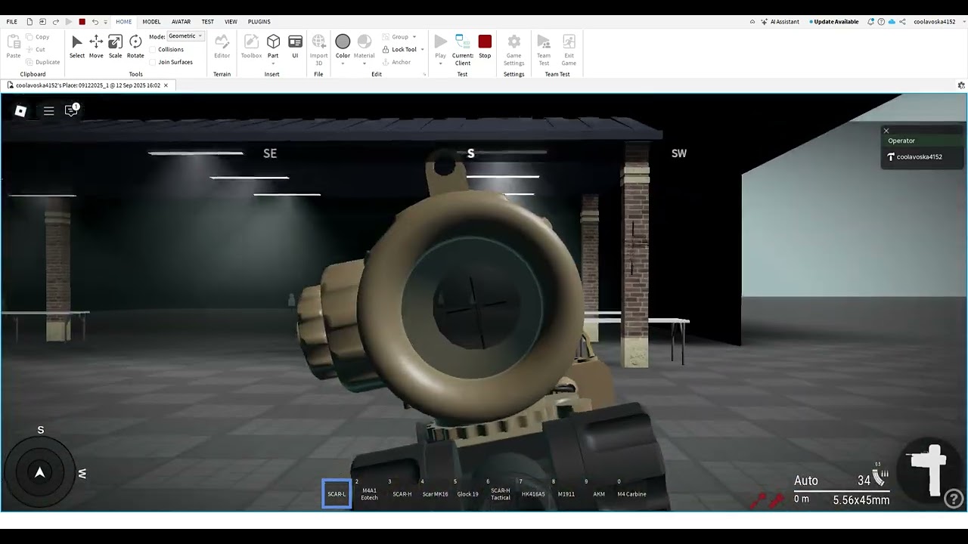Open the Toolbox panel
Viewport: 968px width, 544px height.
coord(251,47)
